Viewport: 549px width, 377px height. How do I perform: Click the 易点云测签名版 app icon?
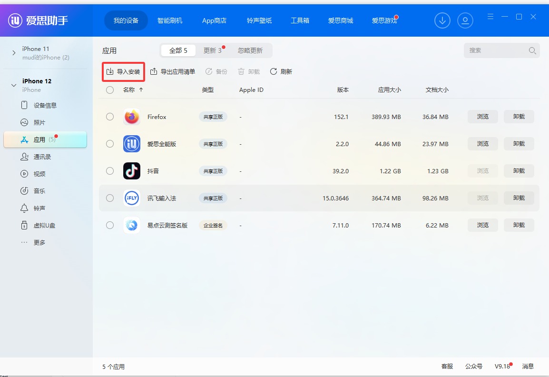pyautogui.click(x=132, y=225)
